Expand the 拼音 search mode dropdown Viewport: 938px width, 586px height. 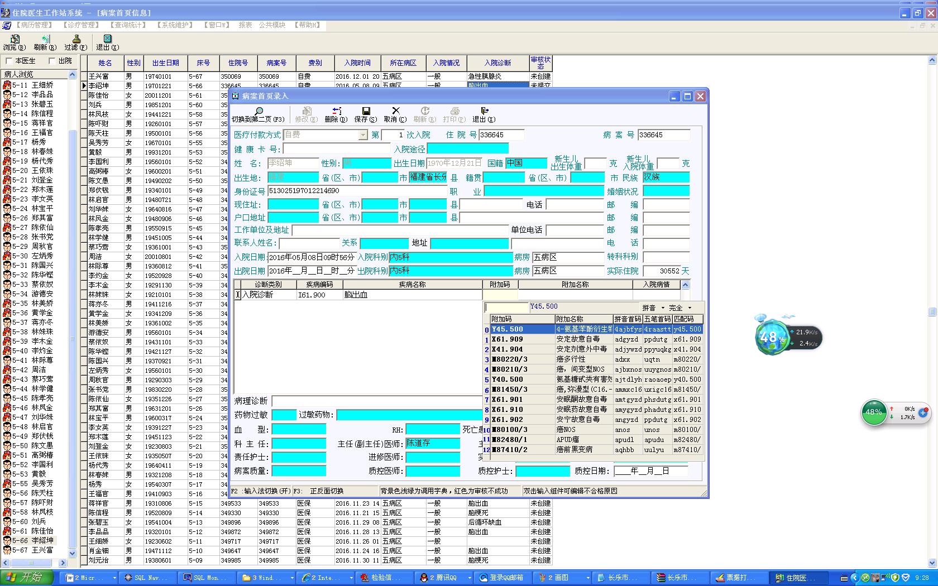click(663, 308)
